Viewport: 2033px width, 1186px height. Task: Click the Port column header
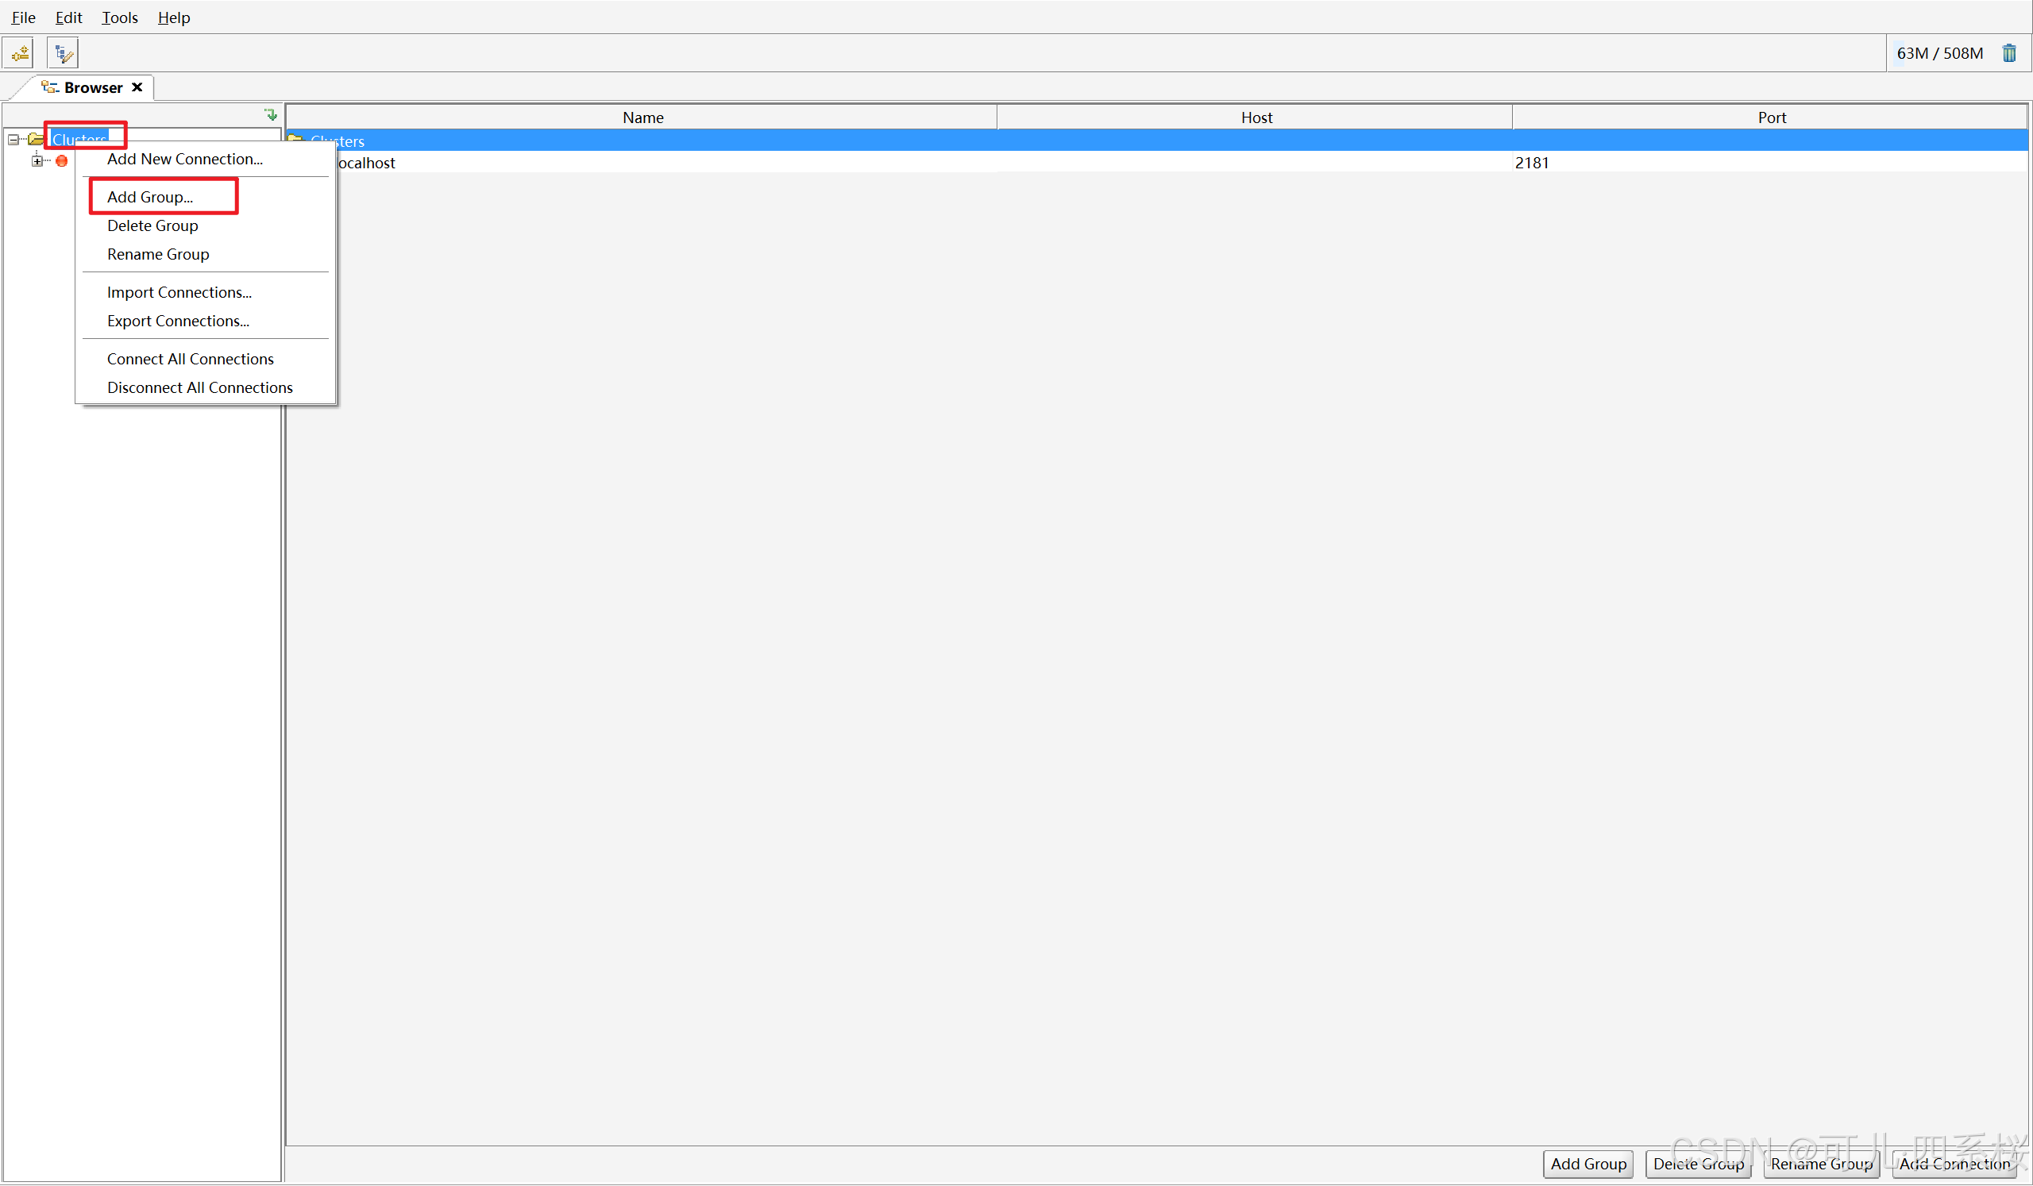(x=1771, y=117)
